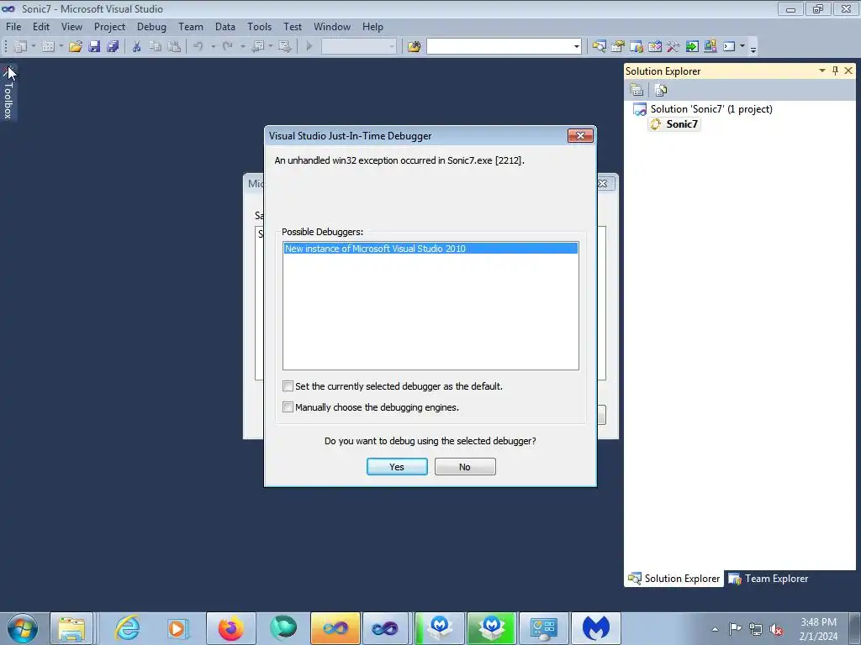Click the Cut scissors icon
This screenshot has width=861, height=645.
click(137, 47)
